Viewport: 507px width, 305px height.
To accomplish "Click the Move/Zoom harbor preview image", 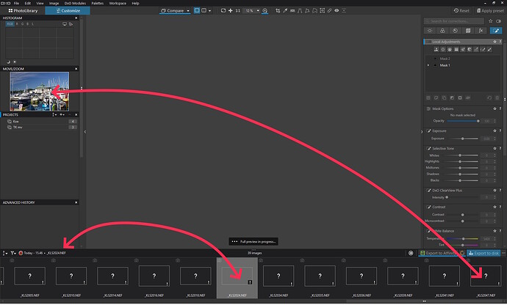I will pos(40,92).
